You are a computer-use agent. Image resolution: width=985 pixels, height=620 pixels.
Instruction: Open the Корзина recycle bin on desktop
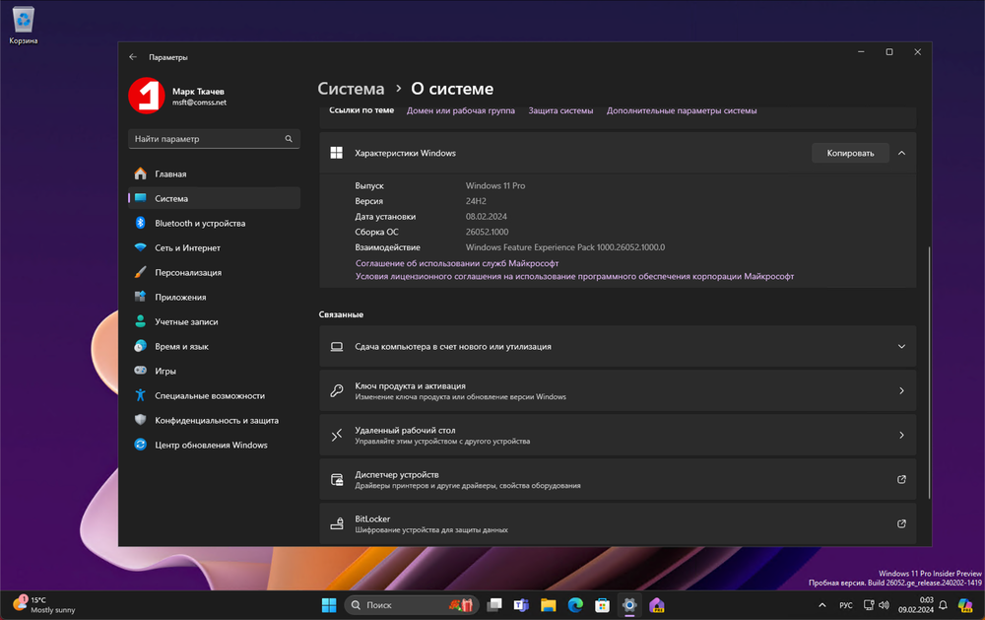click(23, 22)
